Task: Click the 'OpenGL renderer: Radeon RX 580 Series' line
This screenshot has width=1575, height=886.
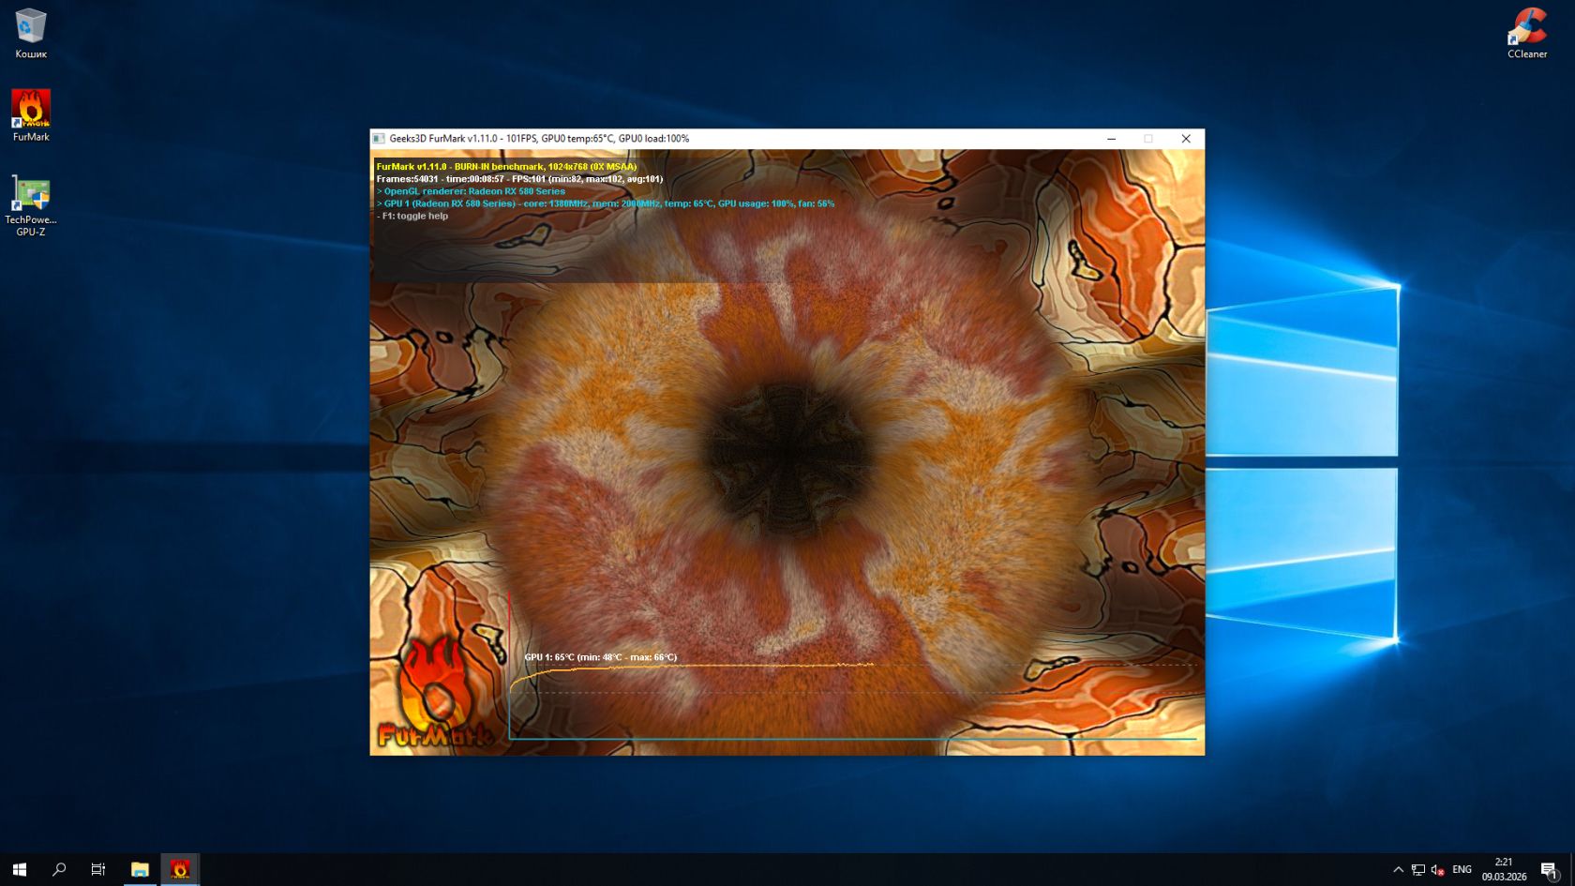Action: (x=471, y=191)
